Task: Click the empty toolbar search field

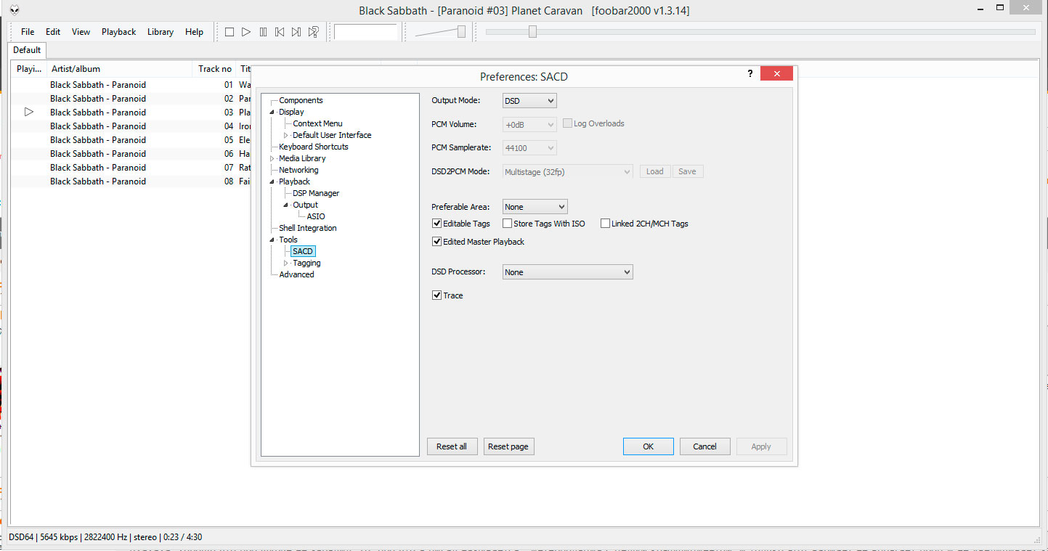Action: point(366,32)
